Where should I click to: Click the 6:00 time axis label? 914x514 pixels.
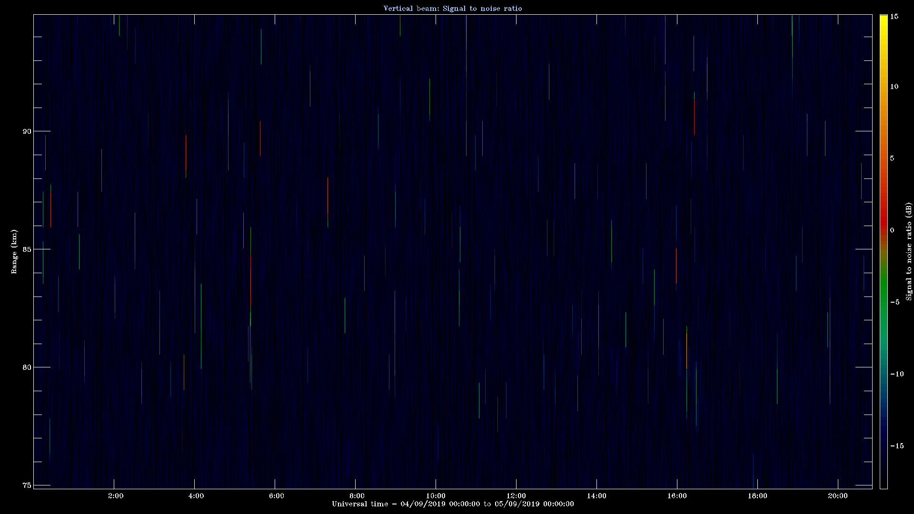point(277,496)
